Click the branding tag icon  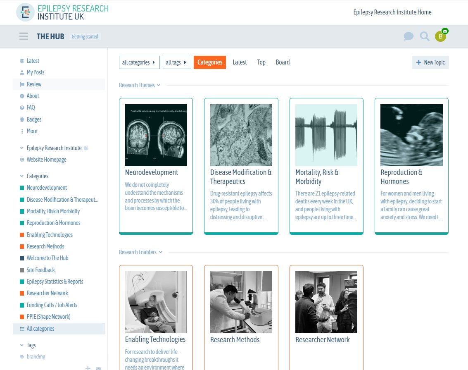(x=22, y=356)
